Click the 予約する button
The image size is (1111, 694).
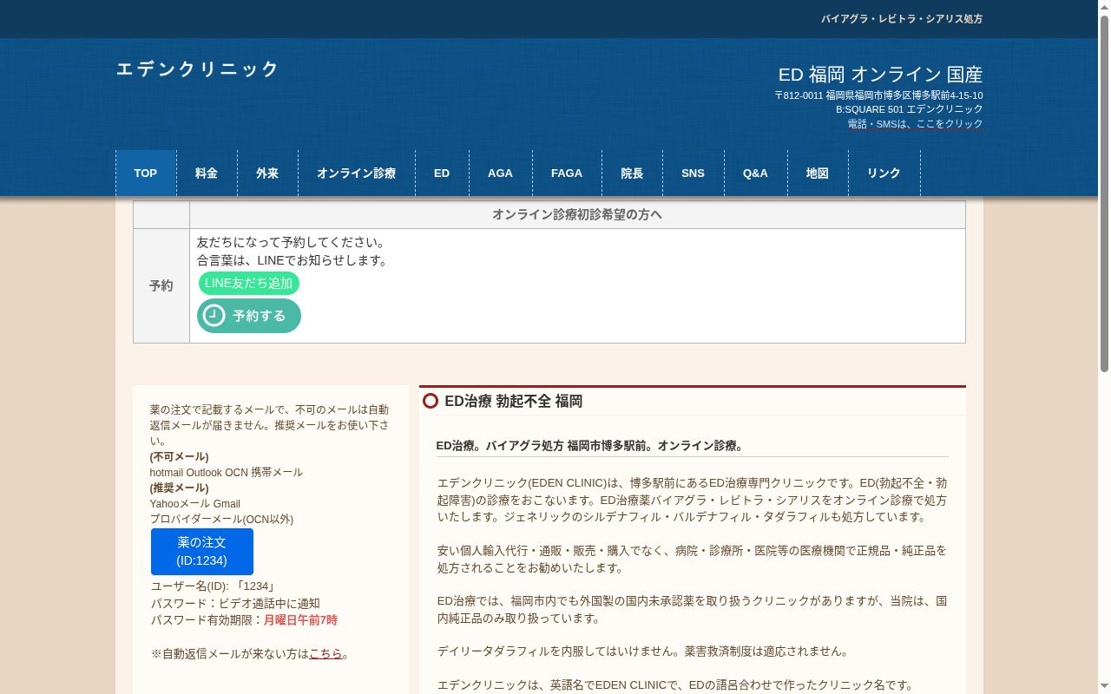pos(249,316)
